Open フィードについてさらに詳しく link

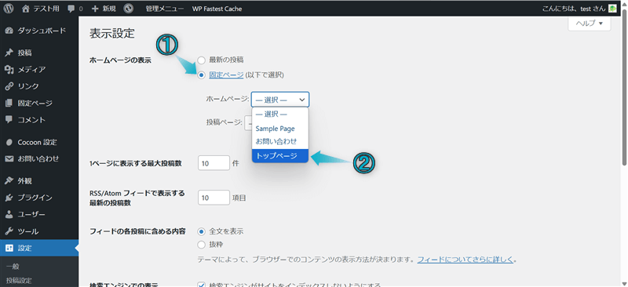(x=465, y=259)
